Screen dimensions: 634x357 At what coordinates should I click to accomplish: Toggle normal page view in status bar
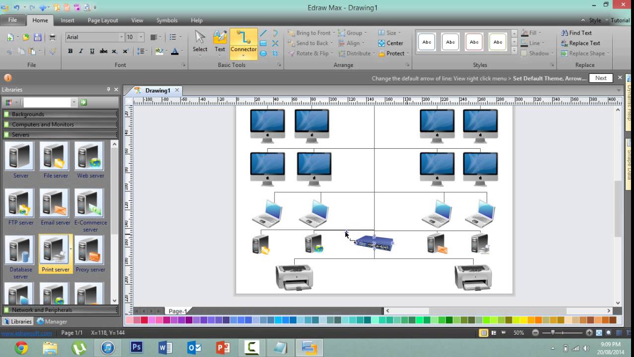click(484, 333)
